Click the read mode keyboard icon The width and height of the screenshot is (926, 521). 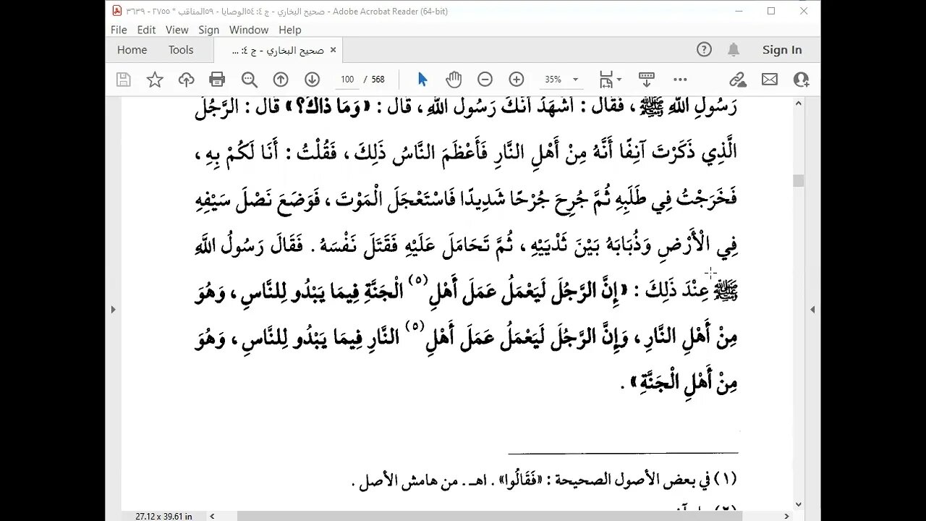click(647, 80)
